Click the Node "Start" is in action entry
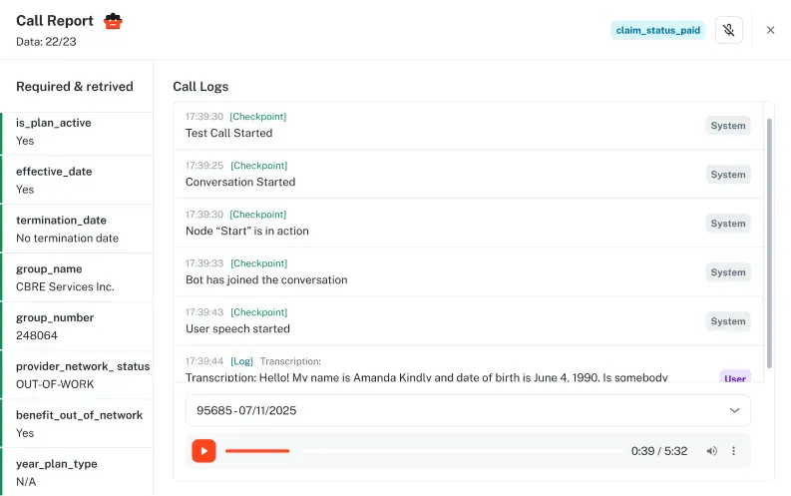Image resolution: width=791 pixels, height=496 pixels. (468, 223)
